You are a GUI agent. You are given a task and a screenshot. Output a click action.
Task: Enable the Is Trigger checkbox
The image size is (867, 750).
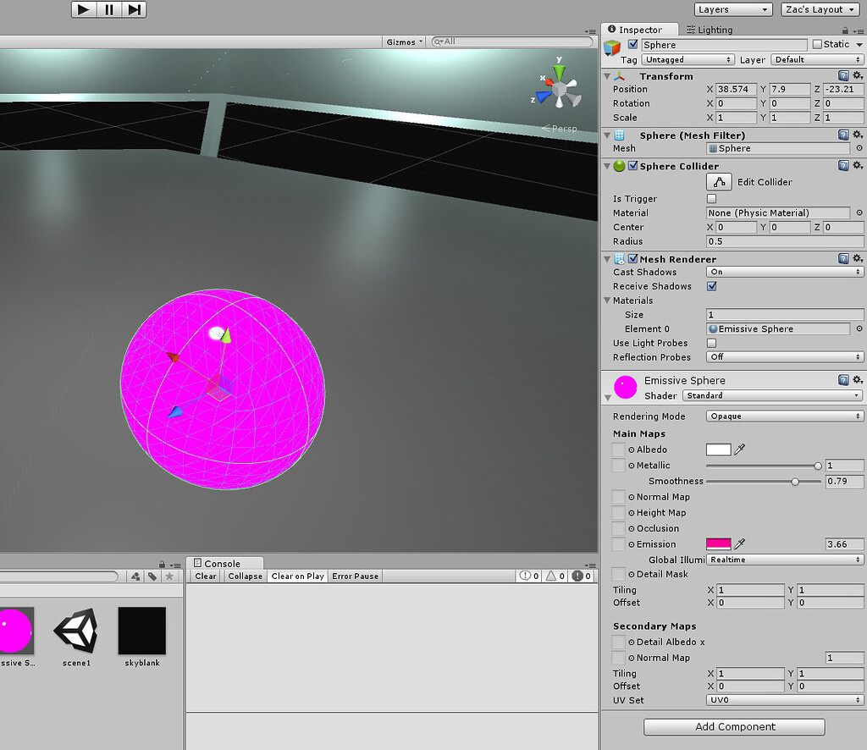tap(711, 198)
